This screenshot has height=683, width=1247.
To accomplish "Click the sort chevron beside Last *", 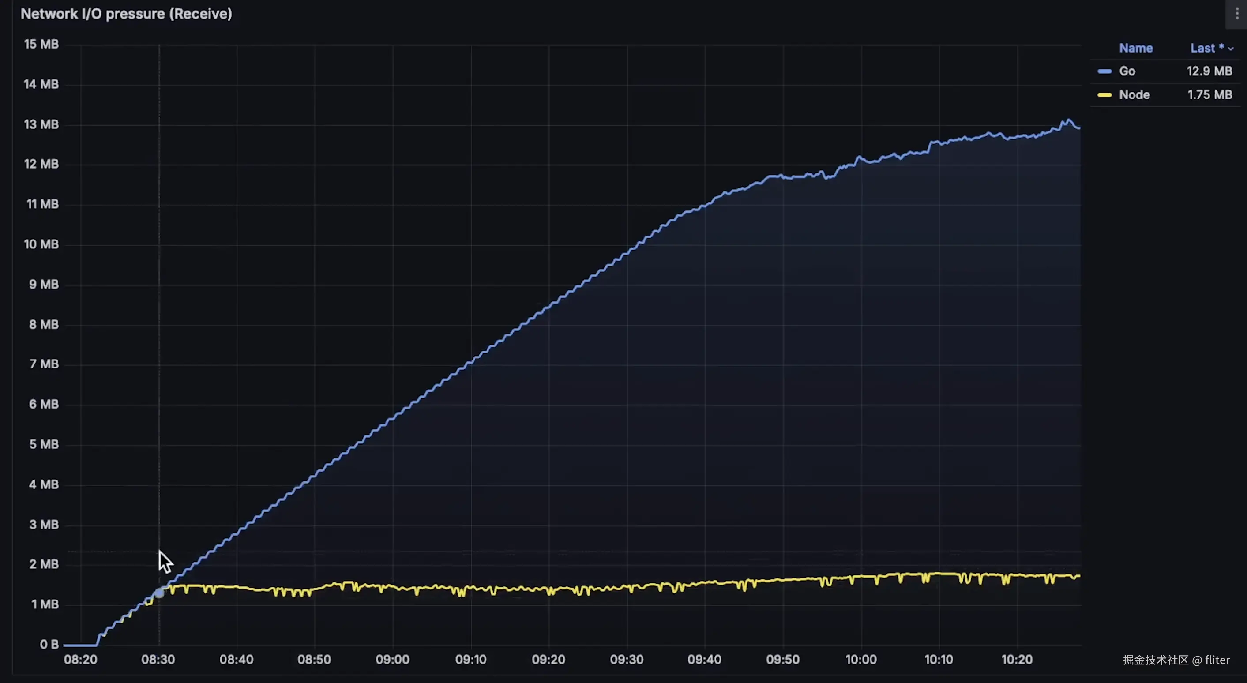I will pos(1231,49).
